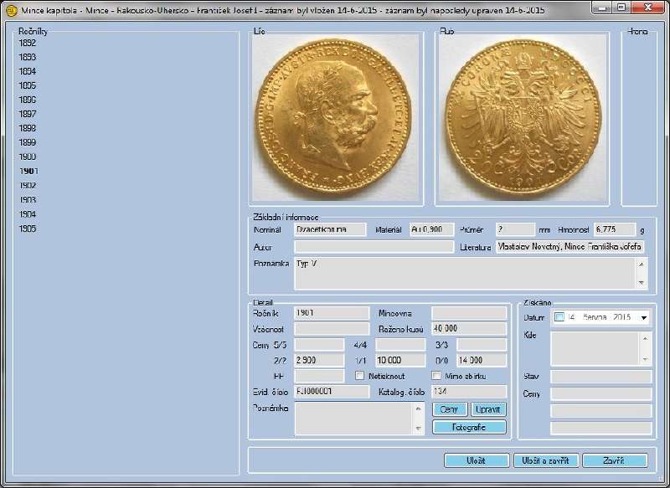Viewport: 670px width, 488px height.
Task: Toggle the Netisknout checkbox
Action: point(360,376)
